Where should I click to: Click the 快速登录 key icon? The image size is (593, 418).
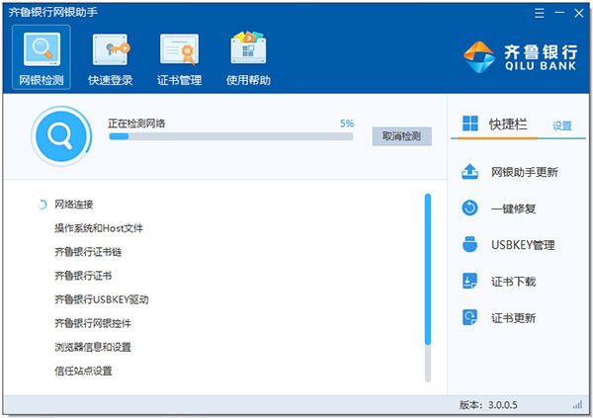click(111, 49)
